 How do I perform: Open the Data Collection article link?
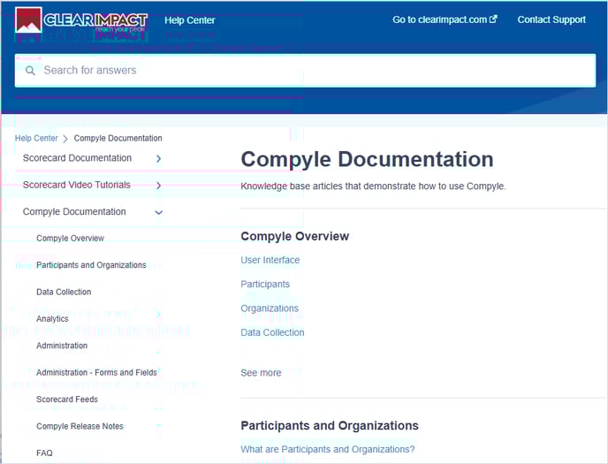(272, 332)
